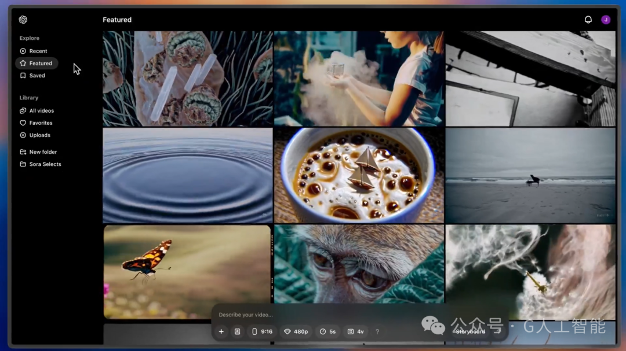Open the purple user profile avatar
Image resolution: width=626 pixels, height=351 pixels.
pos(606,20)
